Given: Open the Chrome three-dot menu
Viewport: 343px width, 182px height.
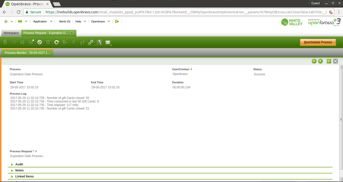Looking at the screenshot, I should (x=339, y=12).
